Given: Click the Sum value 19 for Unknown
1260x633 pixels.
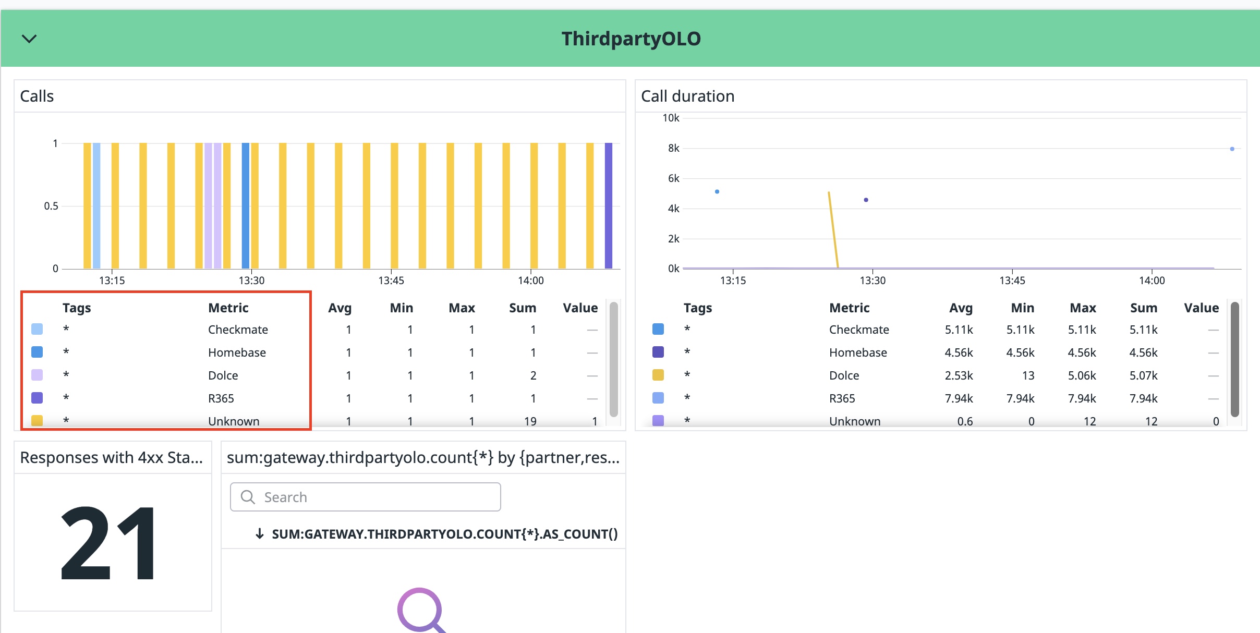Looking at the screenshot, I should coord(530,421).
